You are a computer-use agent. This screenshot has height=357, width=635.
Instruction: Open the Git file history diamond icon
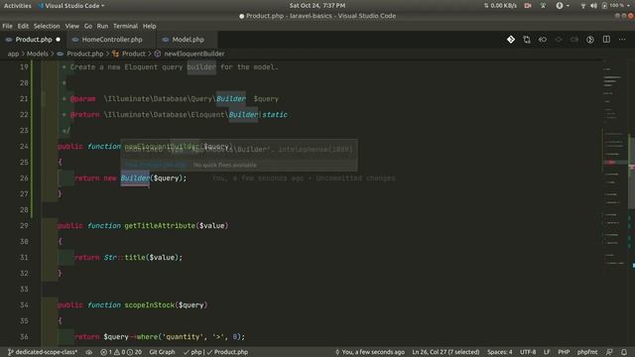tap(511, 40)
